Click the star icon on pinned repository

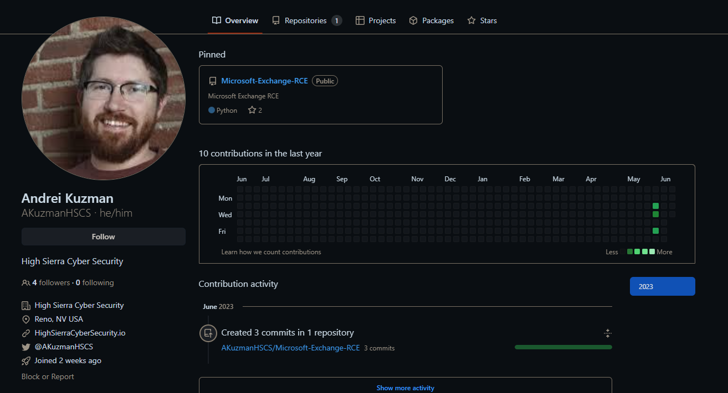coord(252,110)
